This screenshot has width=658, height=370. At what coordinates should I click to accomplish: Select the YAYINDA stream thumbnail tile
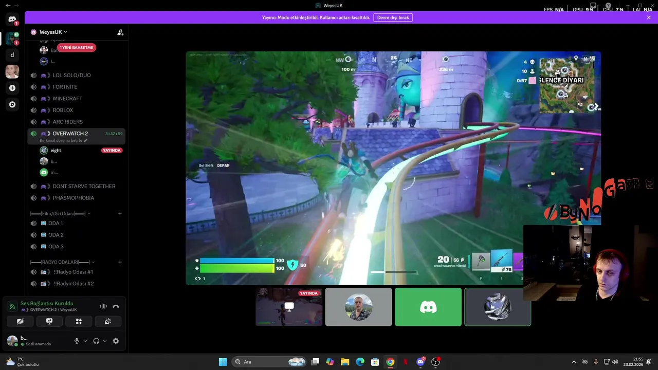[x=289, y=307]
